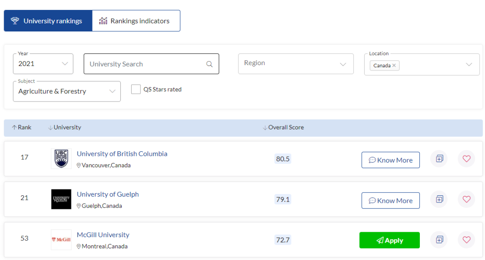This screenshot has height=260, width=485.
Task: Remove the Canada location tag
Action: [x=394, y=66]
